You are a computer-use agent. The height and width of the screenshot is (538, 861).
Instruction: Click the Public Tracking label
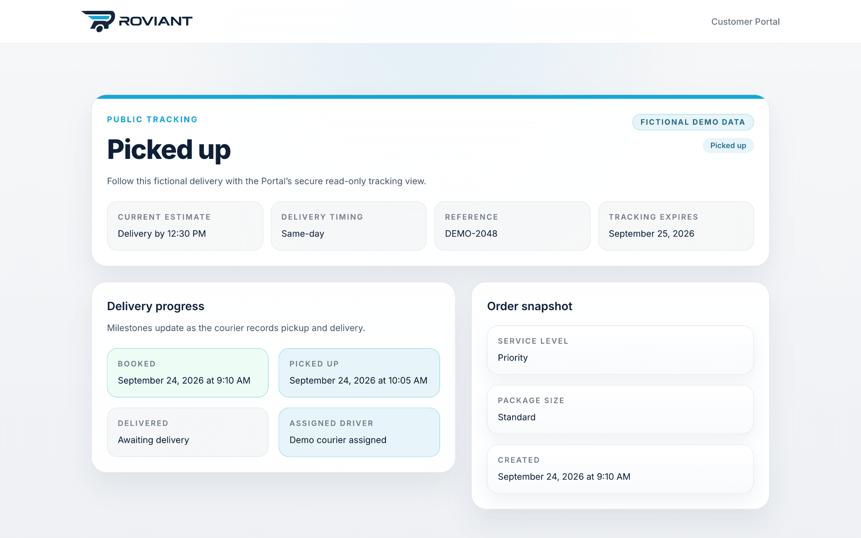click(x=152, y=119)
